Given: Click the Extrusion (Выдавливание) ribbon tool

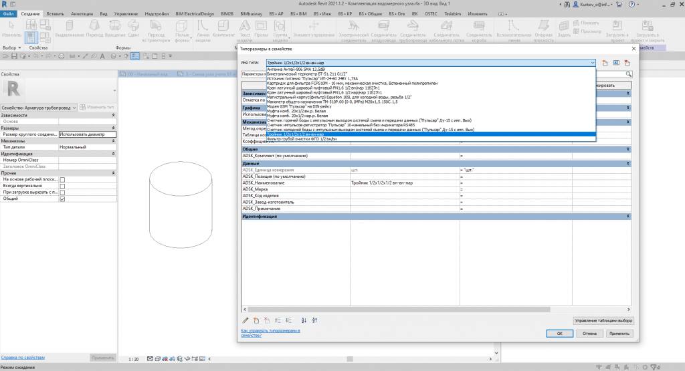Looking at the screenshot, I should (69, 29).
